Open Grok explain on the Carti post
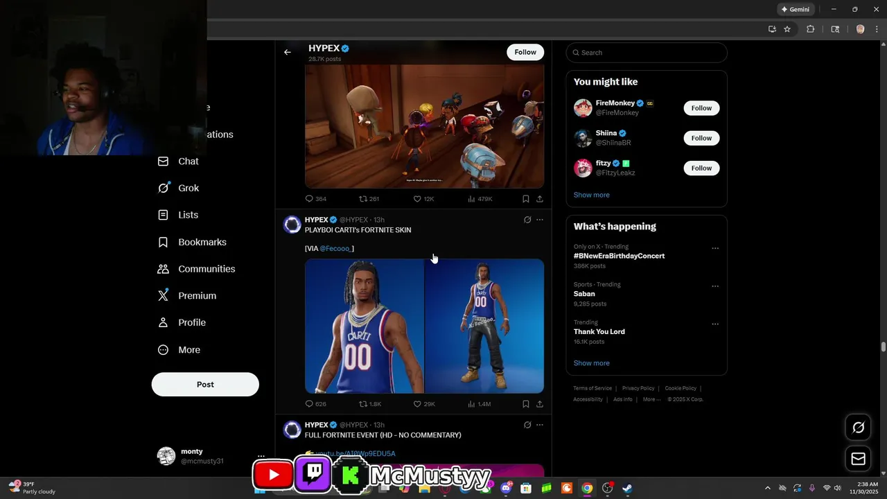This screenshot has width=887, height=499. point(527,220)
